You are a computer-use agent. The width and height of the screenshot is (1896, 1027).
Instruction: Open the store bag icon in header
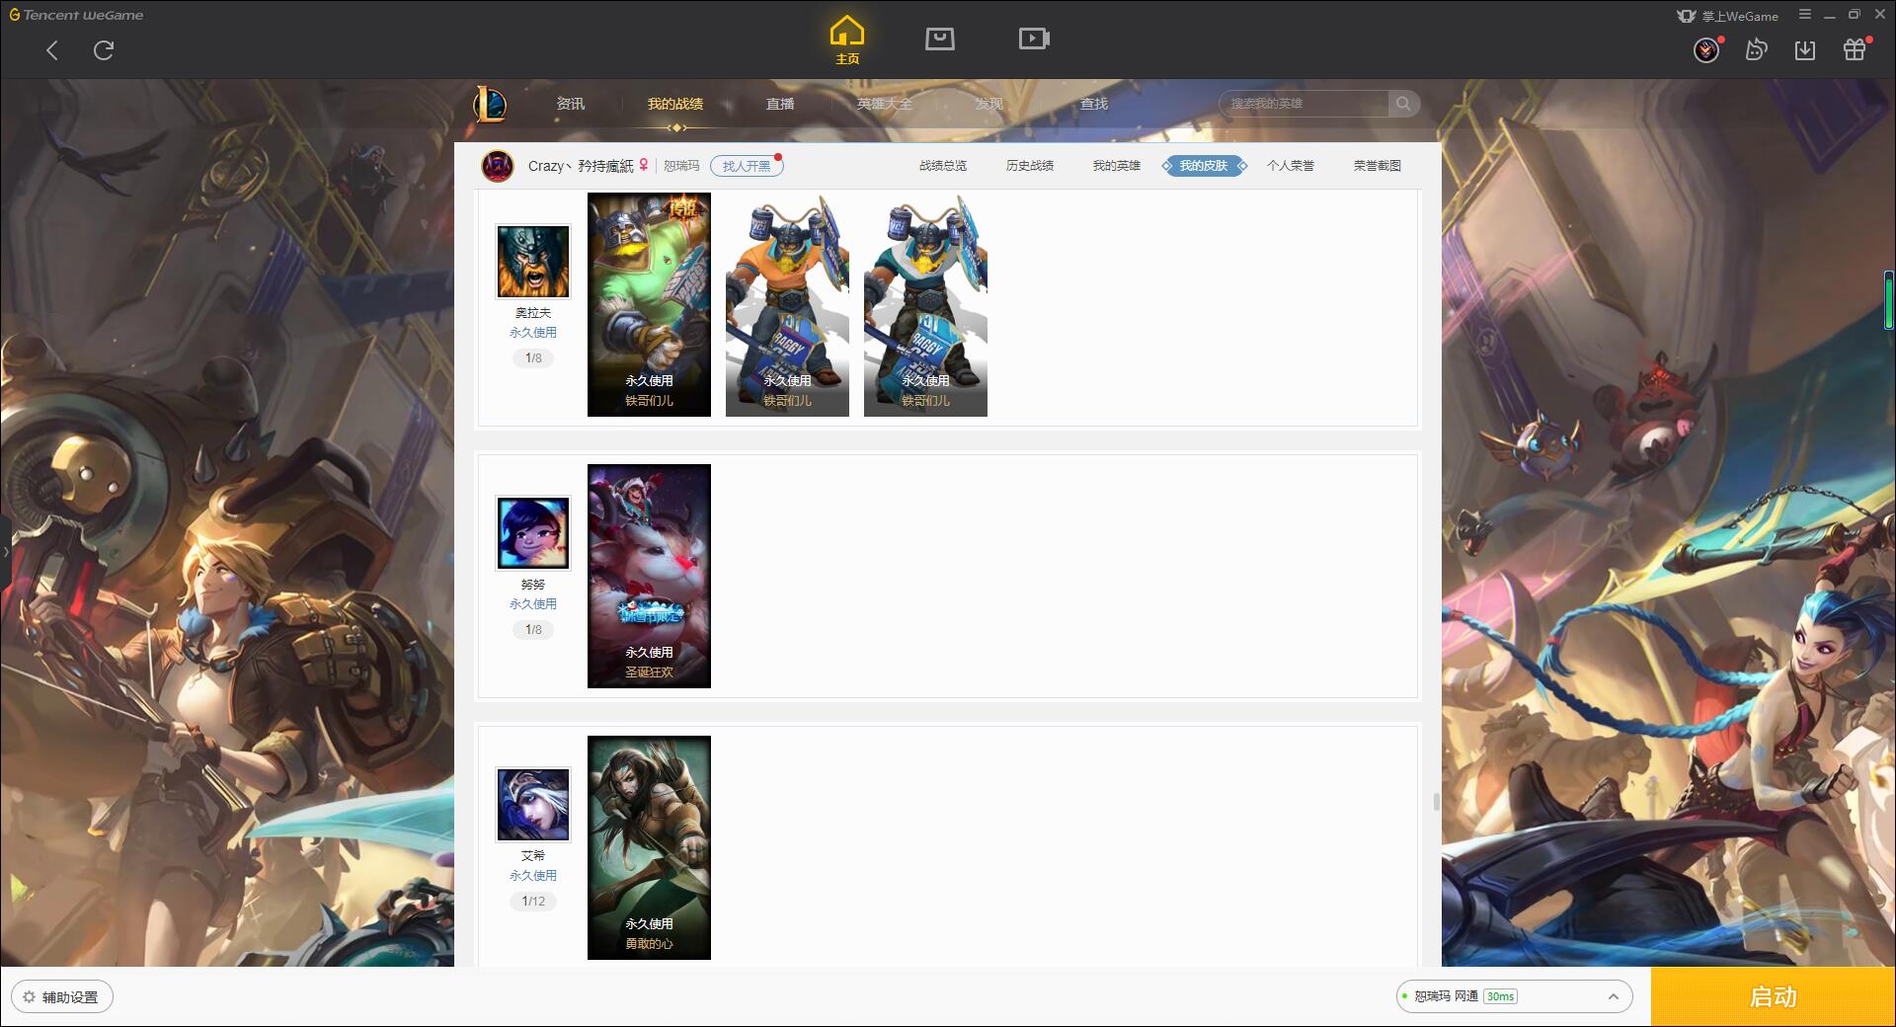[940, 39]
